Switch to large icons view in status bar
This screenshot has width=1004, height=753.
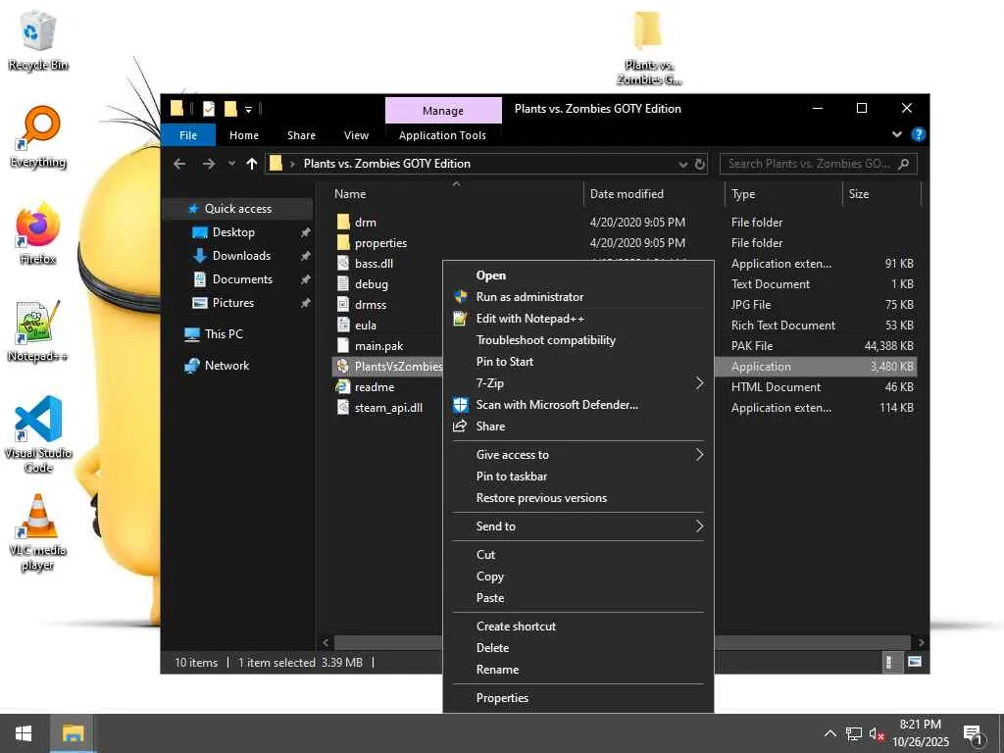click(x=915, y=662)
